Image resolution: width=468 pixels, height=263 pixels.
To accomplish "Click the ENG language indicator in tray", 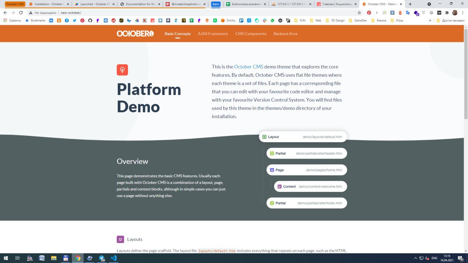I will click(x=434, y=258).
